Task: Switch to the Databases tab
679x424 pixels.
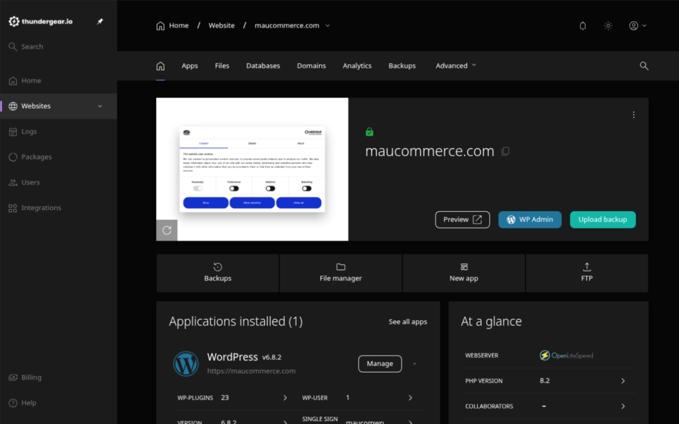Action: [x=263, y=66]
